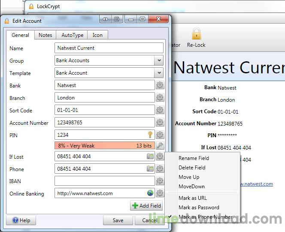Switch to the AutoType tab
285x232 pixels.
[x=72, y=35]
